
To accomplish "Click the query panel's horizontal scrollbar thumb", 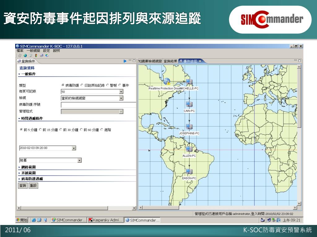I will pos(64,208).
